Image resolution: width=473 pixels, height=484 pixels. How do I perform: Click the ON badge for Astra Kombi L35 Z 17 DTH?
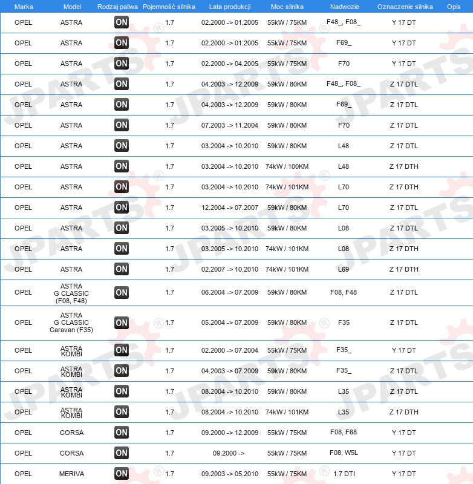121,412
